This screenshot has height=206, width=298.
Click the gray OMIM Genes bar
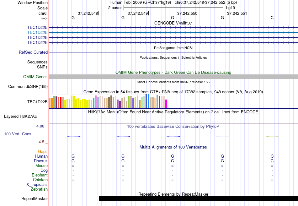tap(173, 77)
